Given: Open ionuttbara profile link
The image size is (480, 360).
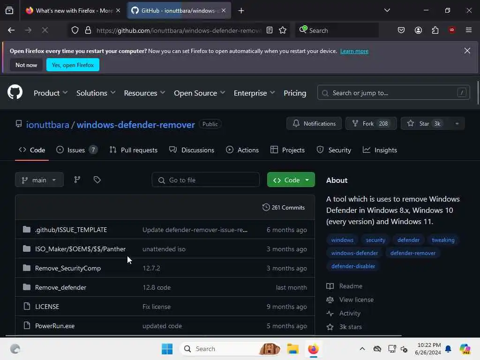Looking at the screenshot, I should (x=47, y=125).
